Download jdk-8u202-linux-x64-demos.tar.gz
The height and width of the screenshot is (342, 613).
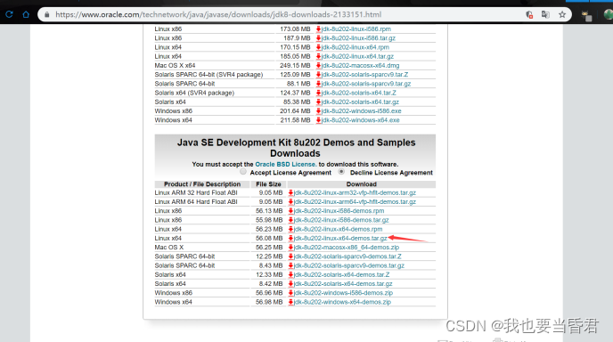pyautogui.click(x=340, y=239)
